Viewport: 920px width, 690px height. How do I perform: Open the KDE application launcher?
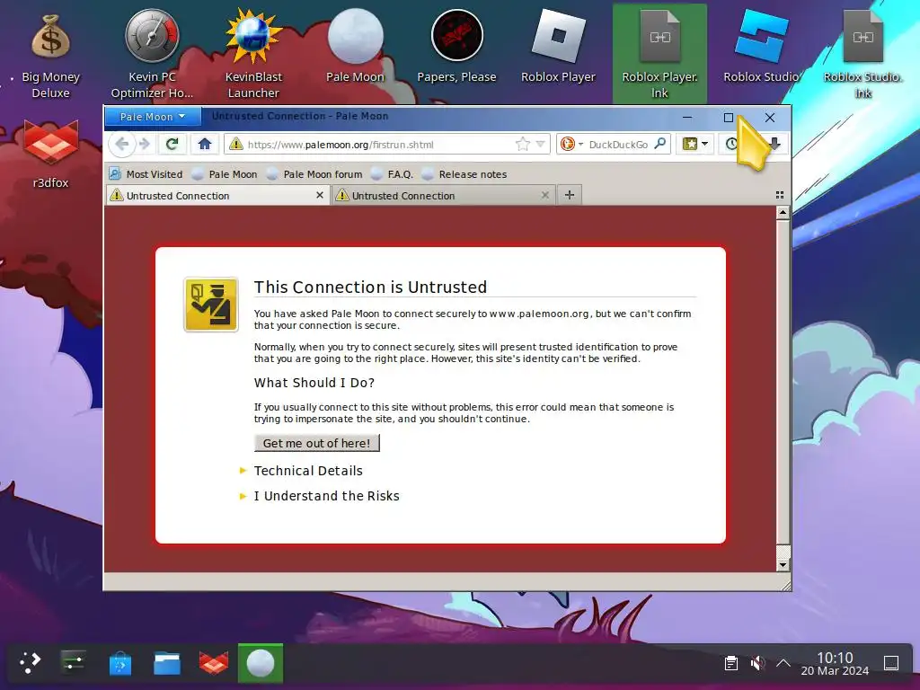coord(30,663)
